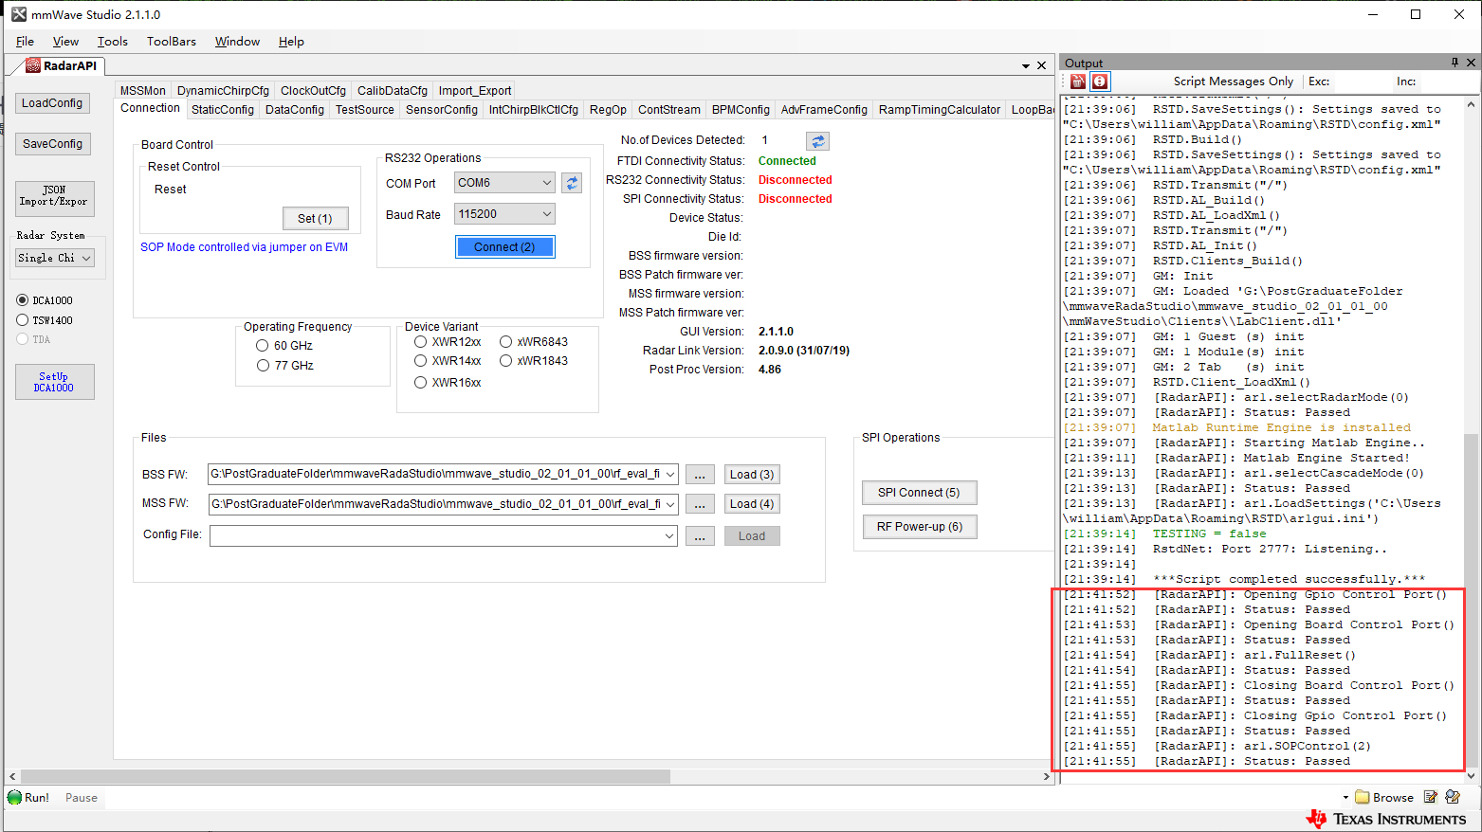Refresh the number of devices detected
The height and width of the screenshot is (832, 1482).
[817, 140]
